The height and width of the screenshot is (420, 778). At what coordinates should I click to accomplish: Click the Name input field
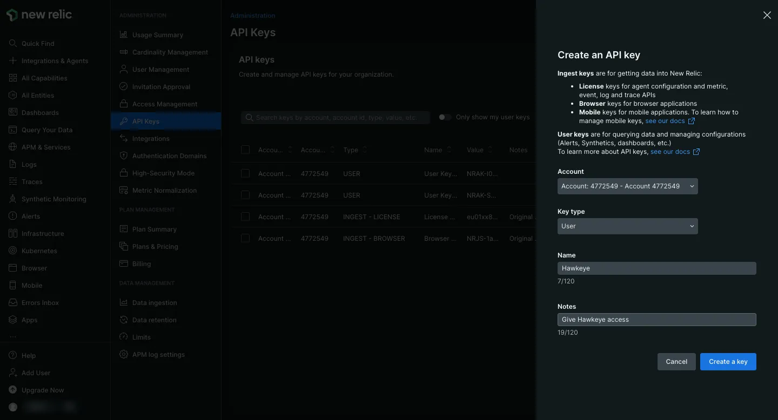click(657, 268)
